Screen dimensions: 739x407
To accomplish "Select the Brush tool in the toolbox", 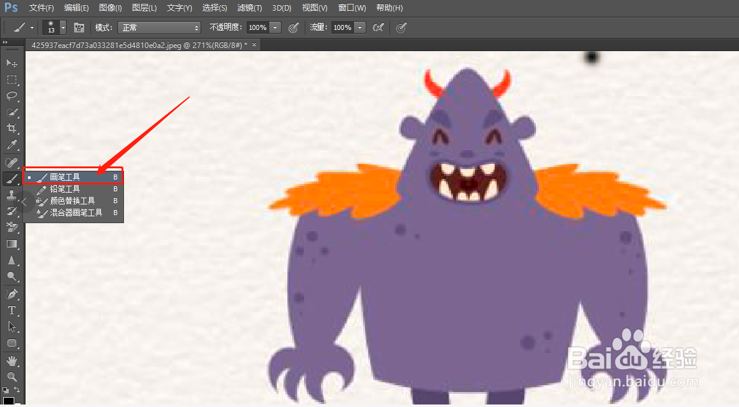I will pyautogui.click(x=12, y=179).
